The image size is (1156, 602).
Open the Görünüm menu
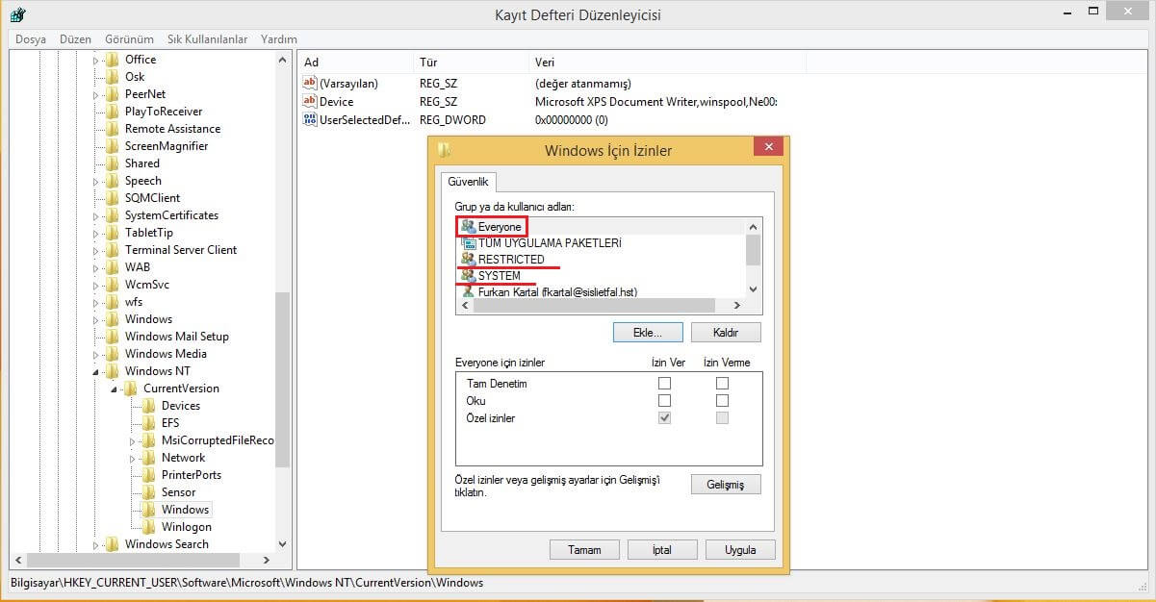pos(129,39)
